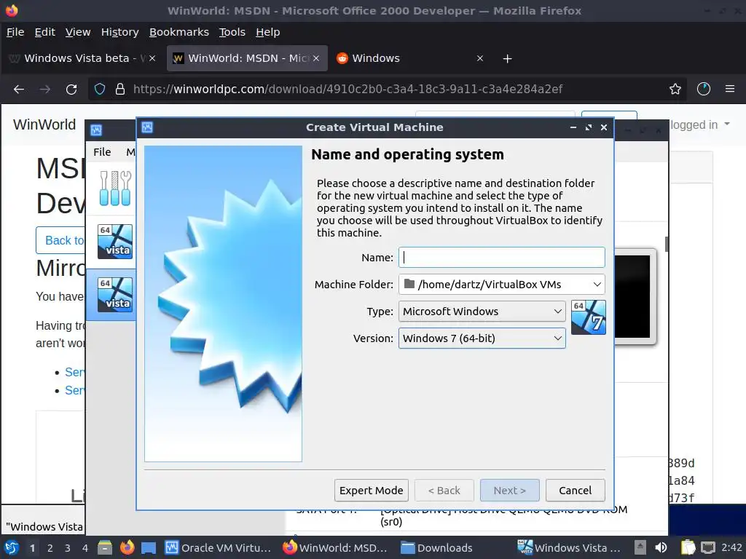746x559 pixels.
Task: Click the browser Back arrow
Action: tap(19, 89)
